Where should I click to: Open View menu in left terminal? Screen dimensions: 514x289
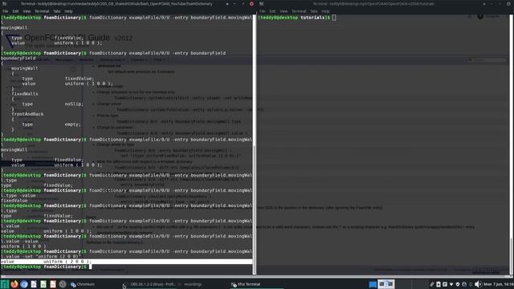point(27,11)
